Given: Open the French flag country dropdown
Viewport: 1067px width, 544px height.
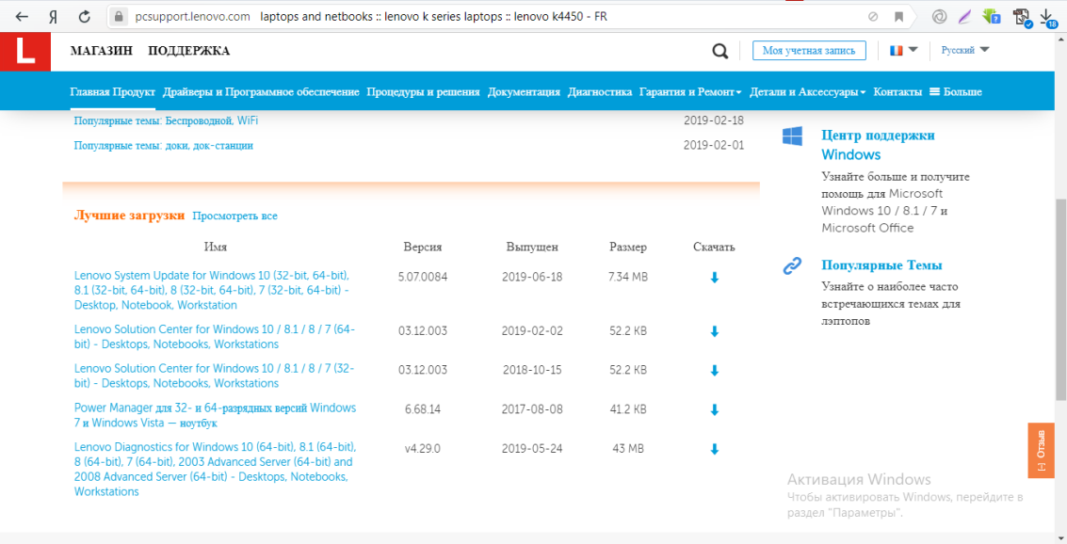Looking at the screenshot, I should click(904, 50).
